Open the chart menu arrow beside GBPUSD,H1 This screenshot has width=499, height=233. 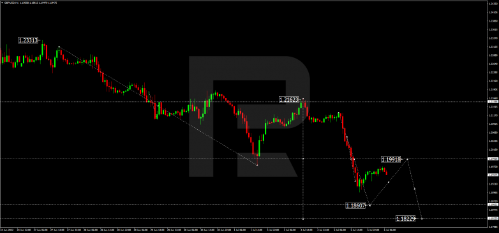pyautogui.click(x=2, y=3)
